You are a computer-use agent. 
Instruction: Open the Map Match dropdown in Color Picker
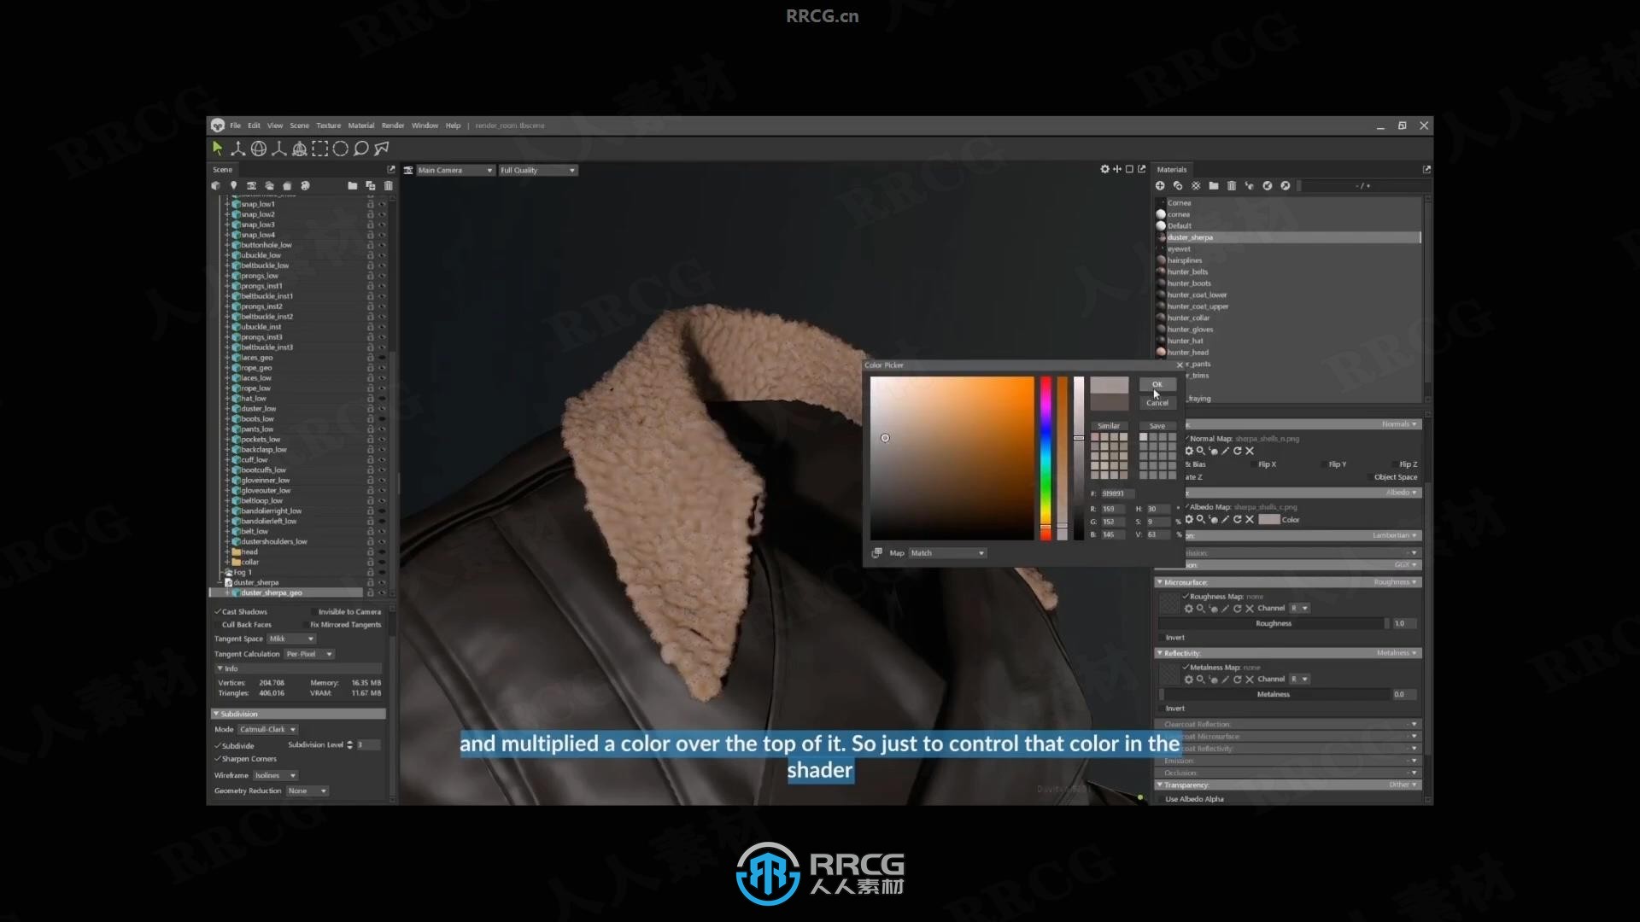[x=947, y=553]
